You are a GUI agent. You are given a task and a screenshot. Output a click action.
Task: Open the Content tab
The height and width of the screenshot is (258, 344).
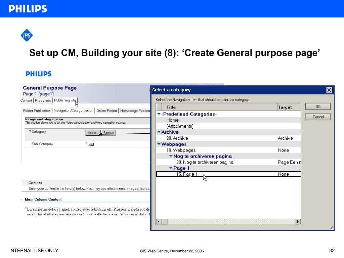point(26,100)
